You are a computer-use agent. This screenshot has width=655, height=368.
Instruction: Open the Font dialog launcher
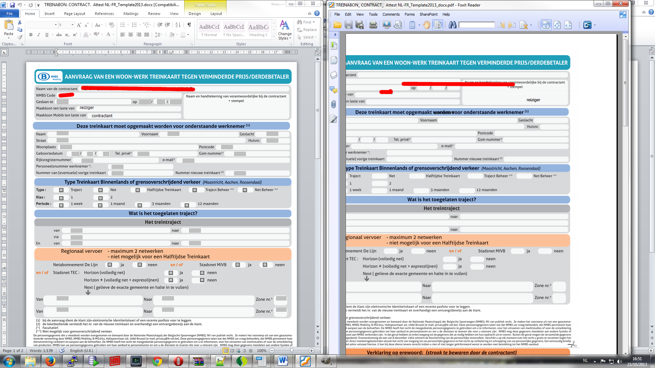click(114, 44)
